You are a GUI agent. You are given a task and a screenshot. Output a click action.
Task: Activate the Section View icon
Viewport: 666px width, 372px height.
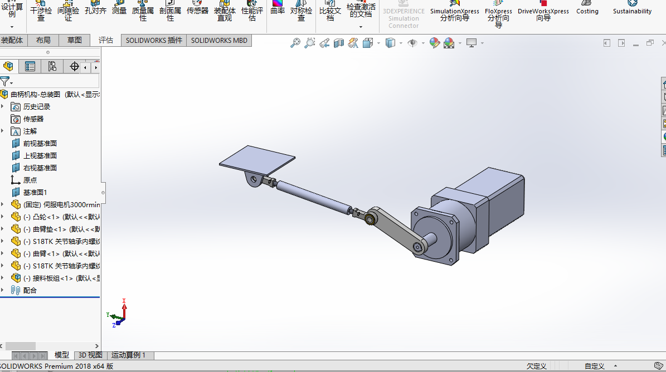click(x=338, y=43)
